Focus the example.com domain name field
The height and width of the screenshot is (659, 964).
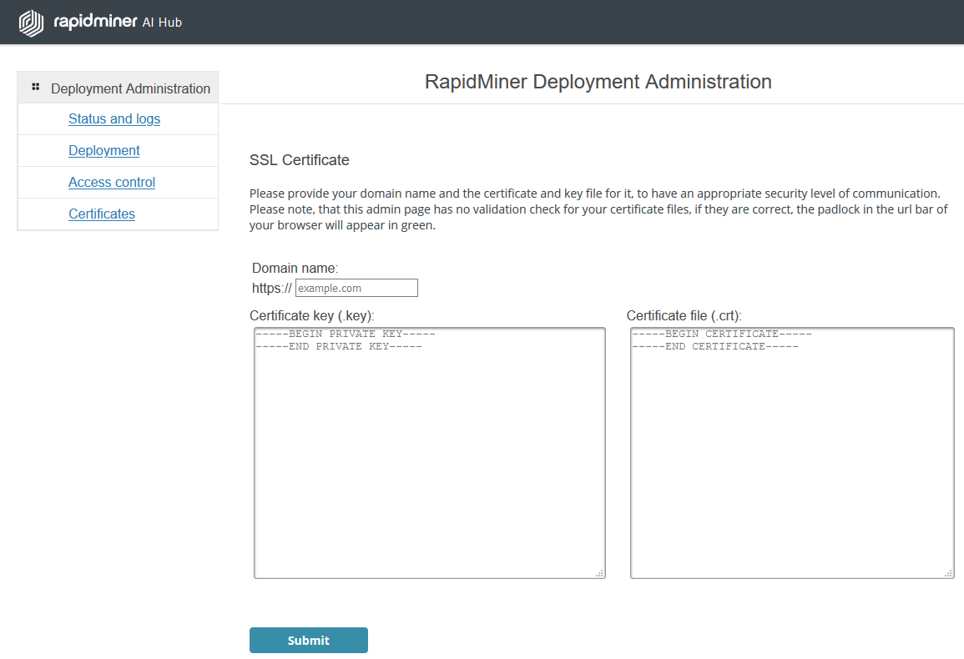(x=356, y=287)
